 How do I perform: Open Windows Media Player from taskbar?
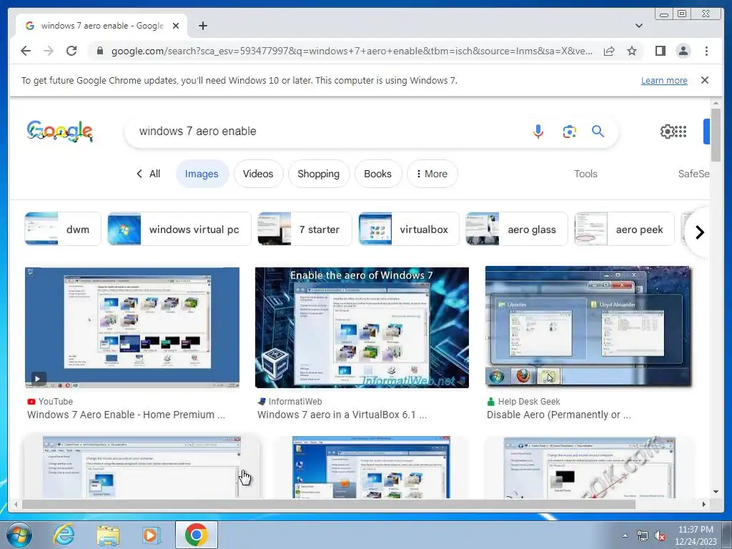click(x=151, y=535)
